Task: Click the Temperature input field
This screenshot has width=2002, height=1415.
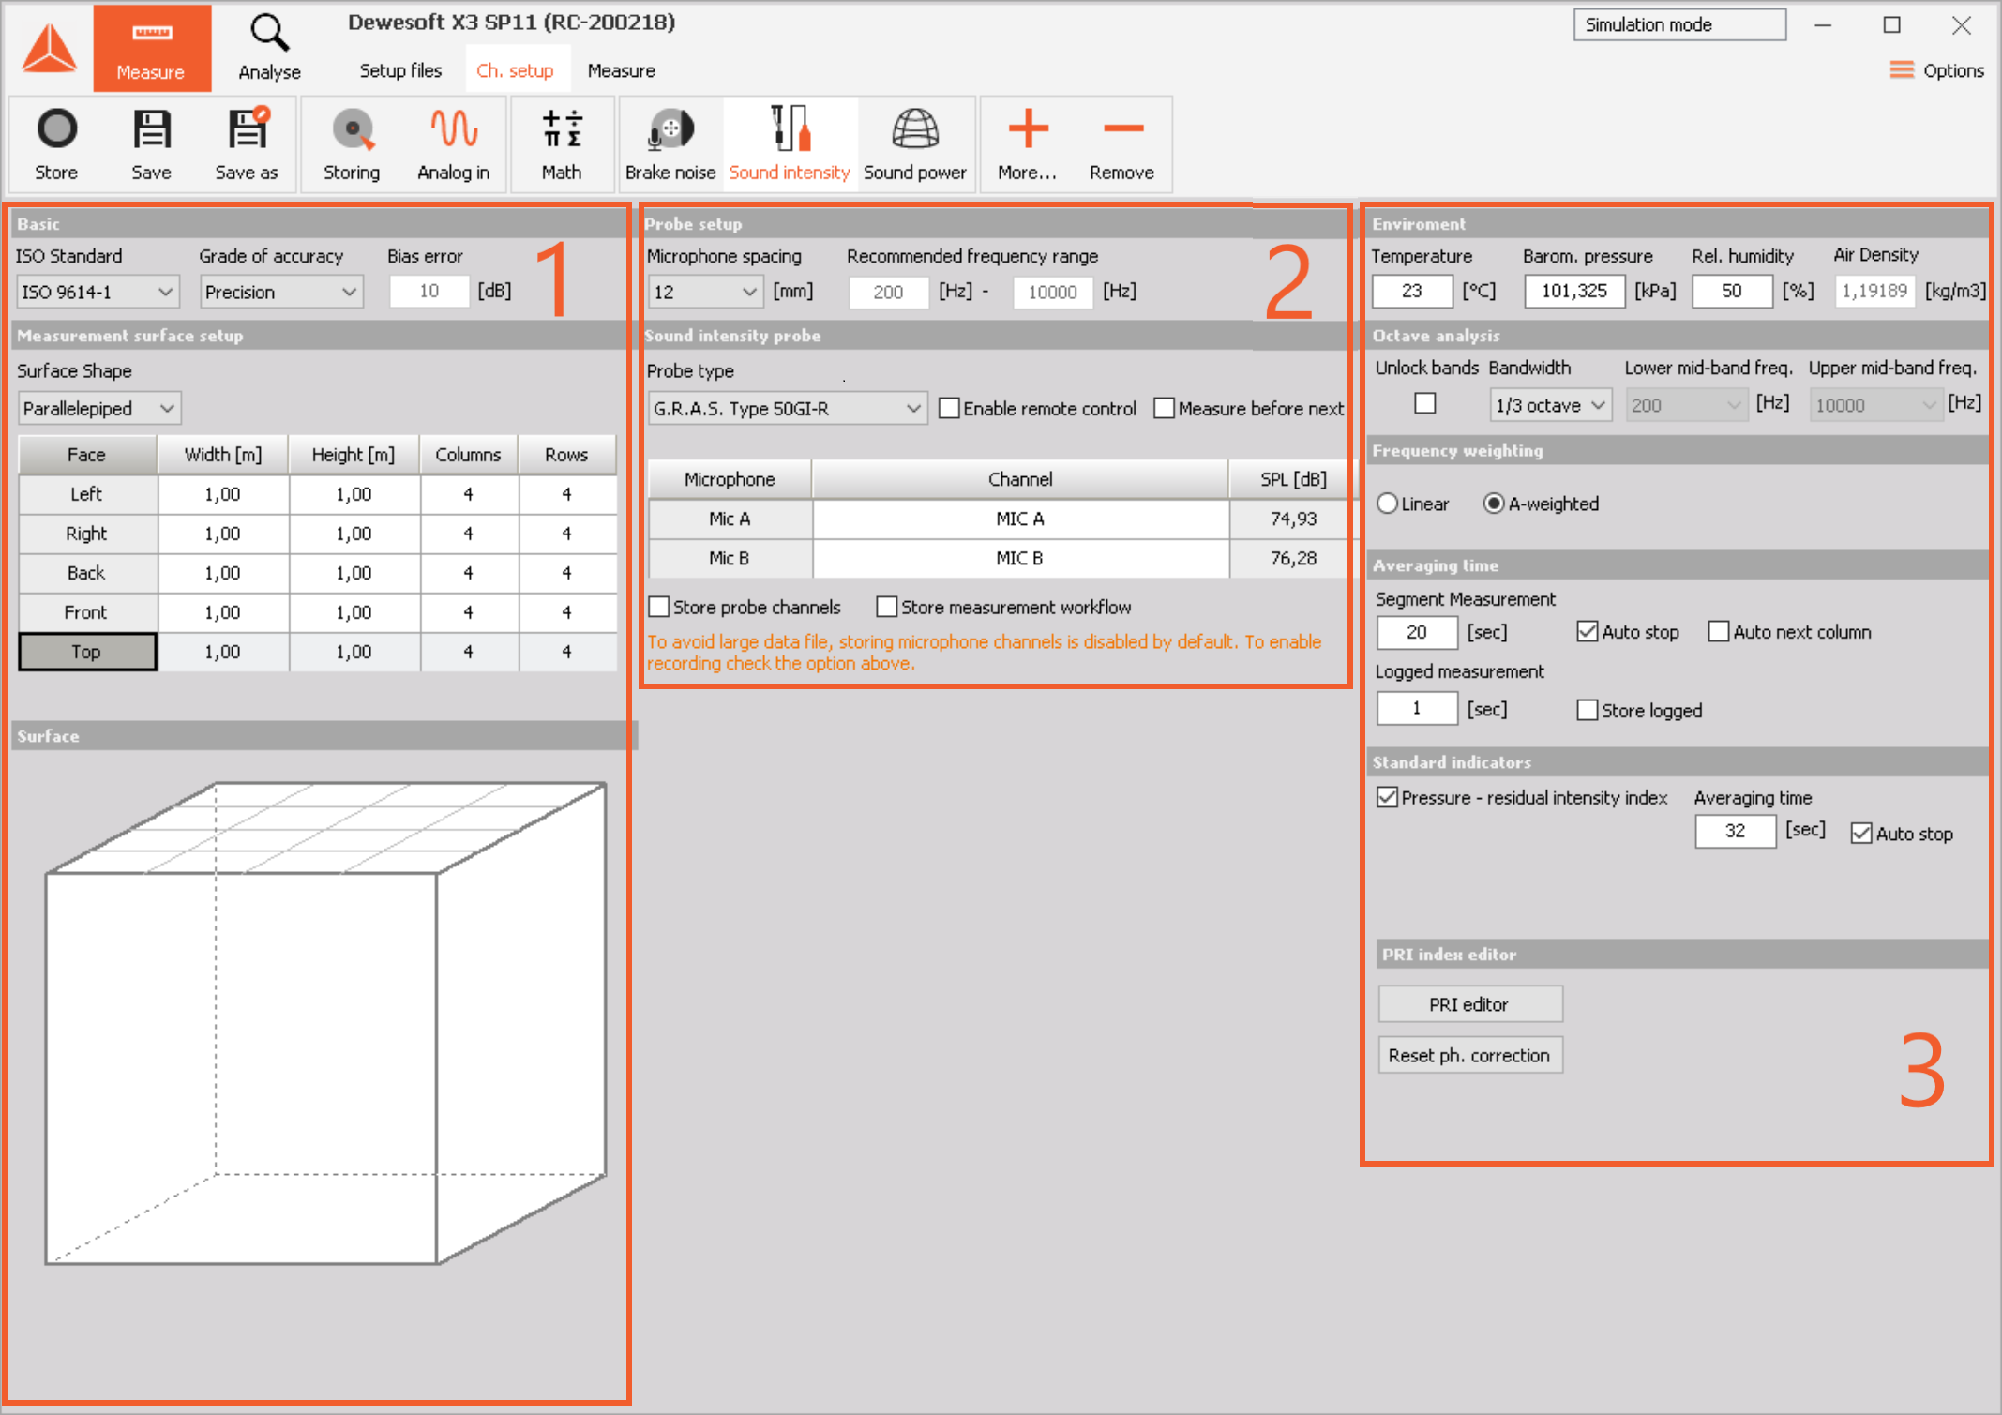Action: pyautogui.click(x=1411, y=291)
